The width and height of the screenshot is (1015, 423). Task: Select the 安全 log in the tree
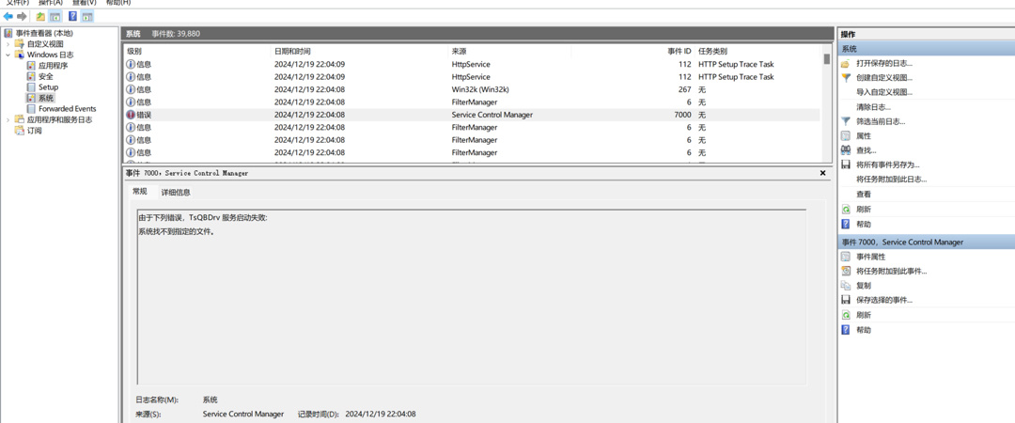pos(45,76)
